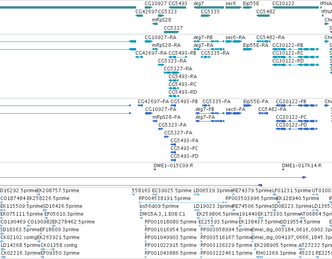This screenshot has height=259, width=332.
Task: Select the CG30122-RD transcript label
Action: coord(288,61)
